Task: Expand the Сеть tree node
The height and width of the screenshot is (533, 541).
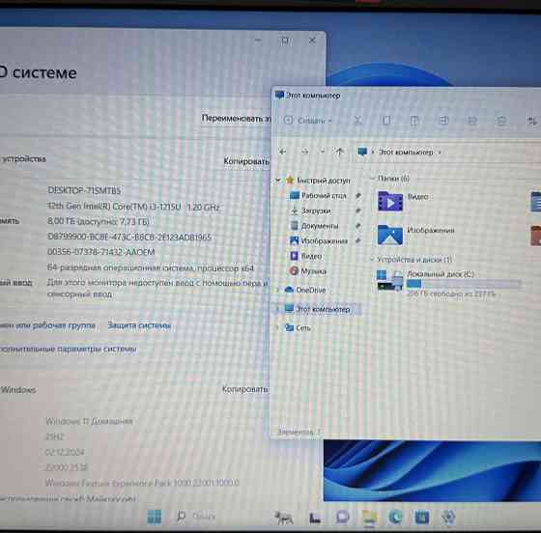Action: pos(278,327)
